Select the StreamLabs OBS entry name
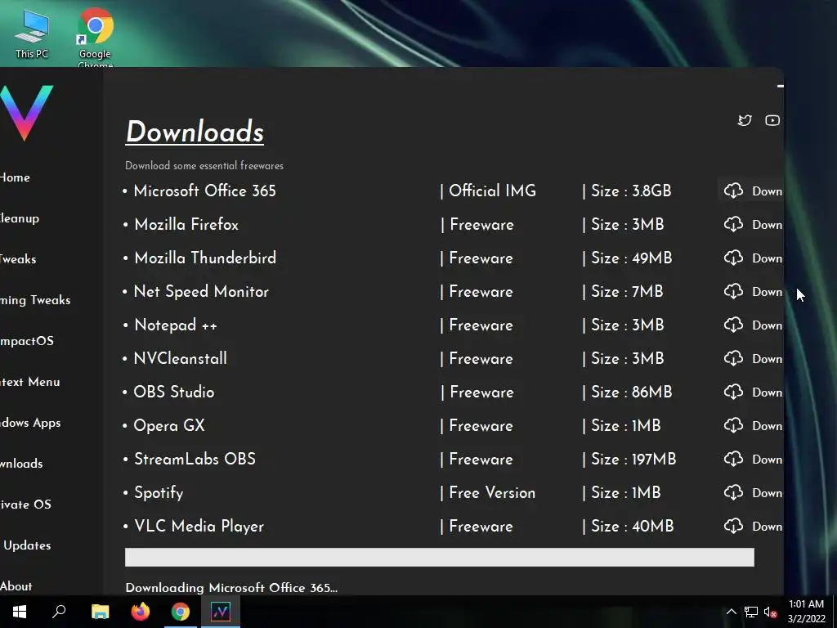The image size is (837, 628). (195, 460)
